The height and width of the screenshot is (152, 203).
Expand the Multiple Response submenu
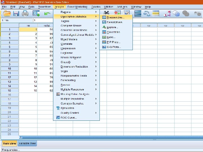76,89
